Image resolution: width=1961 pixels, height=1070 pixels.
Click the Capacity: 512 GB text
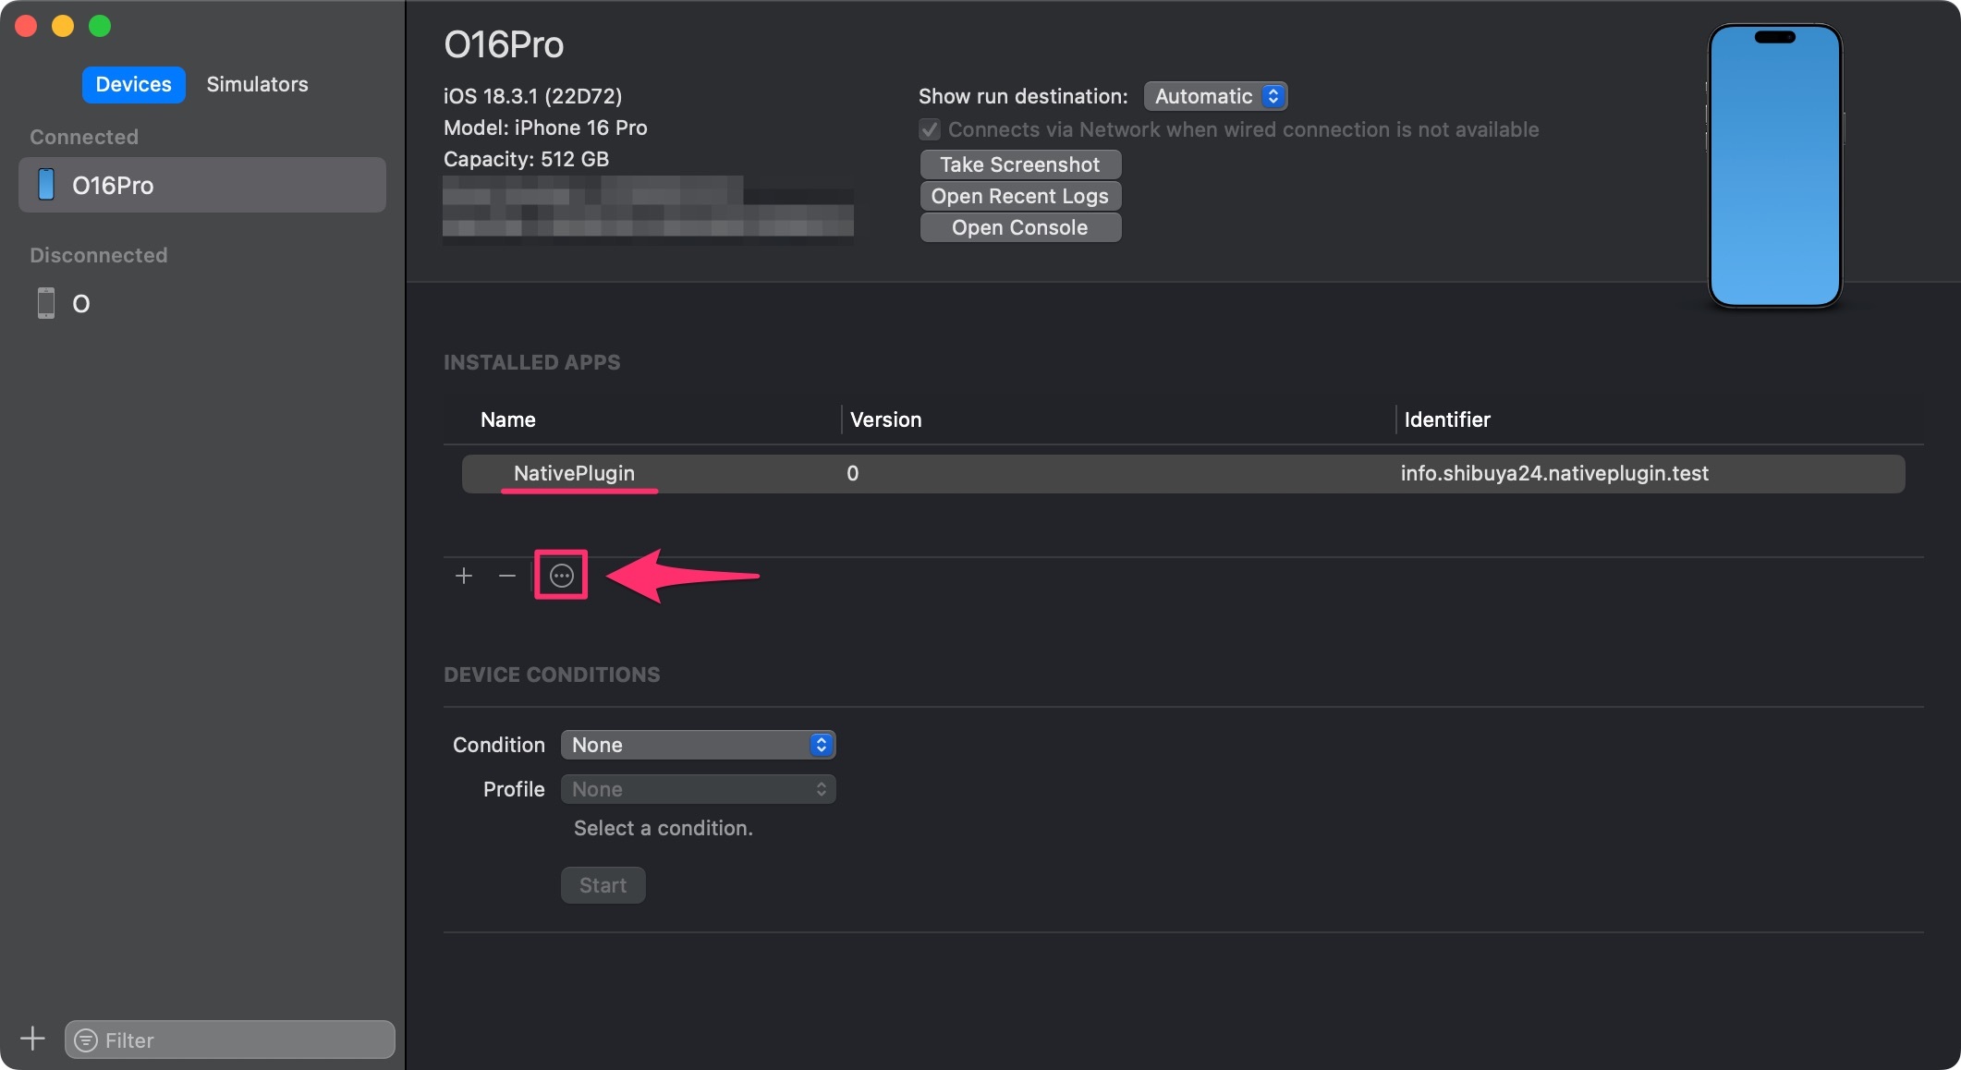click(x=526, y=159)
